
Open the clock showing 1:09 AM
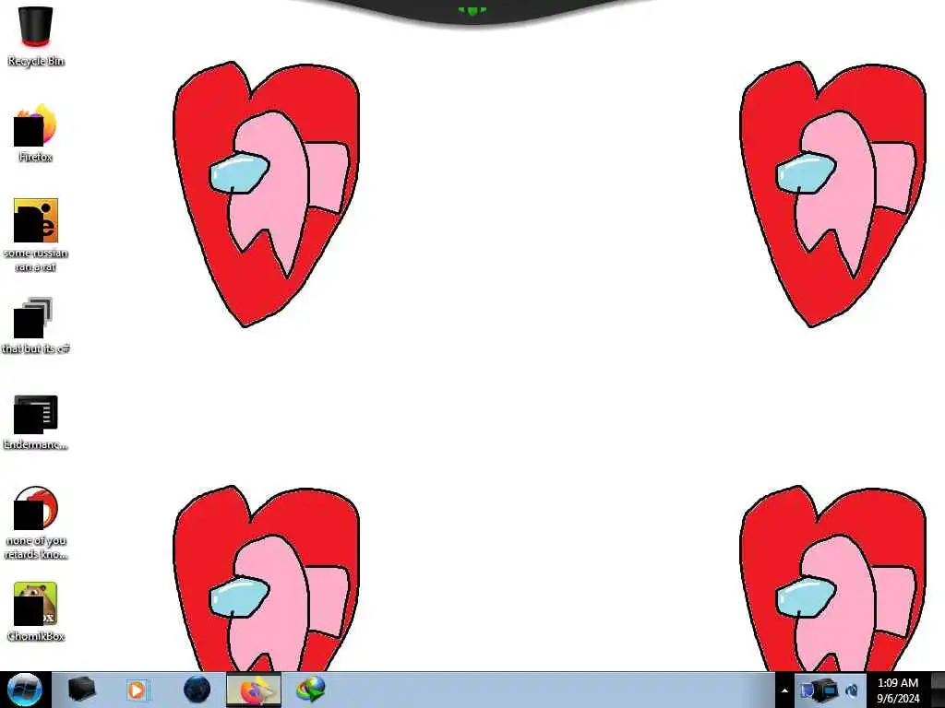898,690
